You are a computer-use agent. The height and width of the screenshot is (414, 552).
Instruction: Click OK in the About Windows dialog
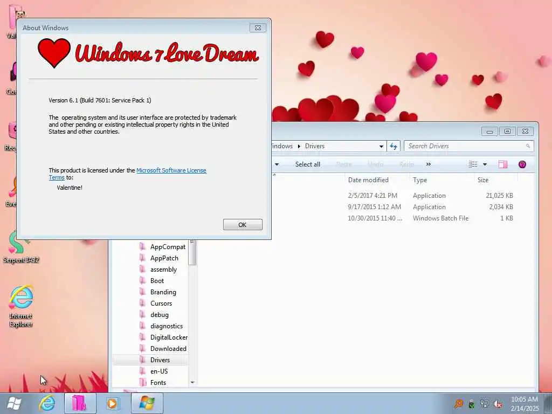tap(243, 225)
